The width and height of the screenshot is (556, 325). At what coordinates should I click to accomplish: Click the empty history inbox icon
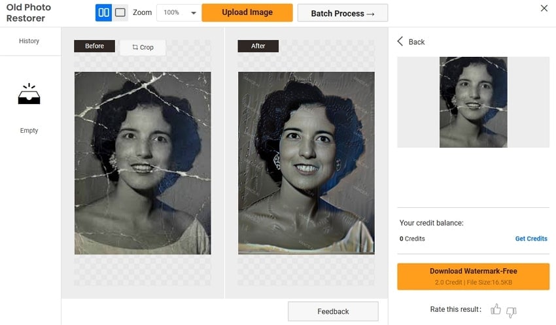[29, 95]
